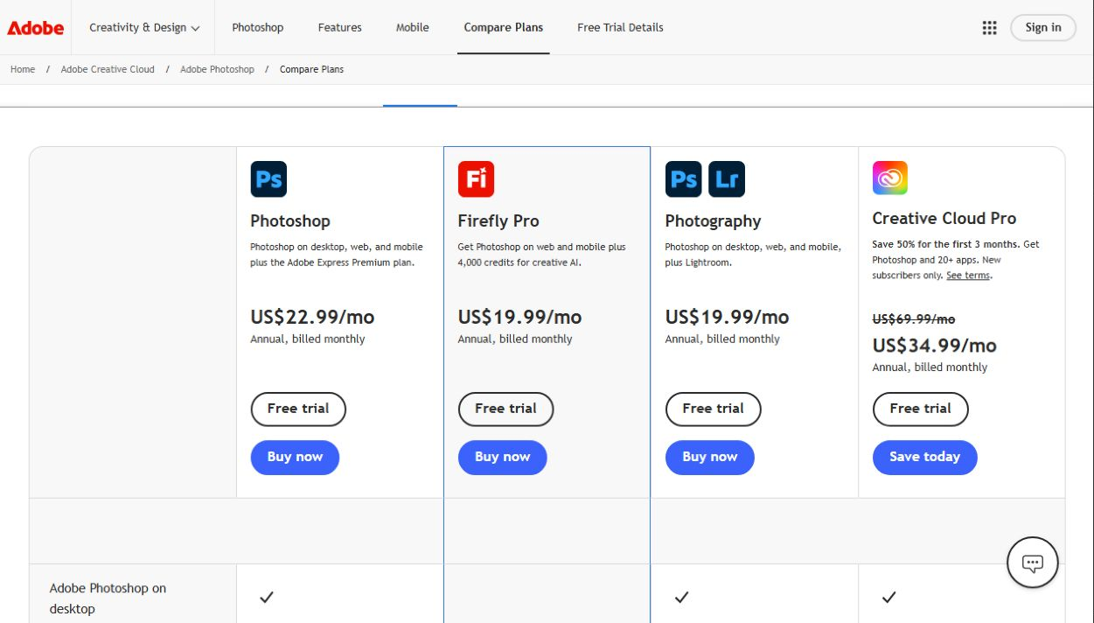Viewport: 1094px width, 623px height.
Task: Click the Sign in button
Action: click(1043, 27)
